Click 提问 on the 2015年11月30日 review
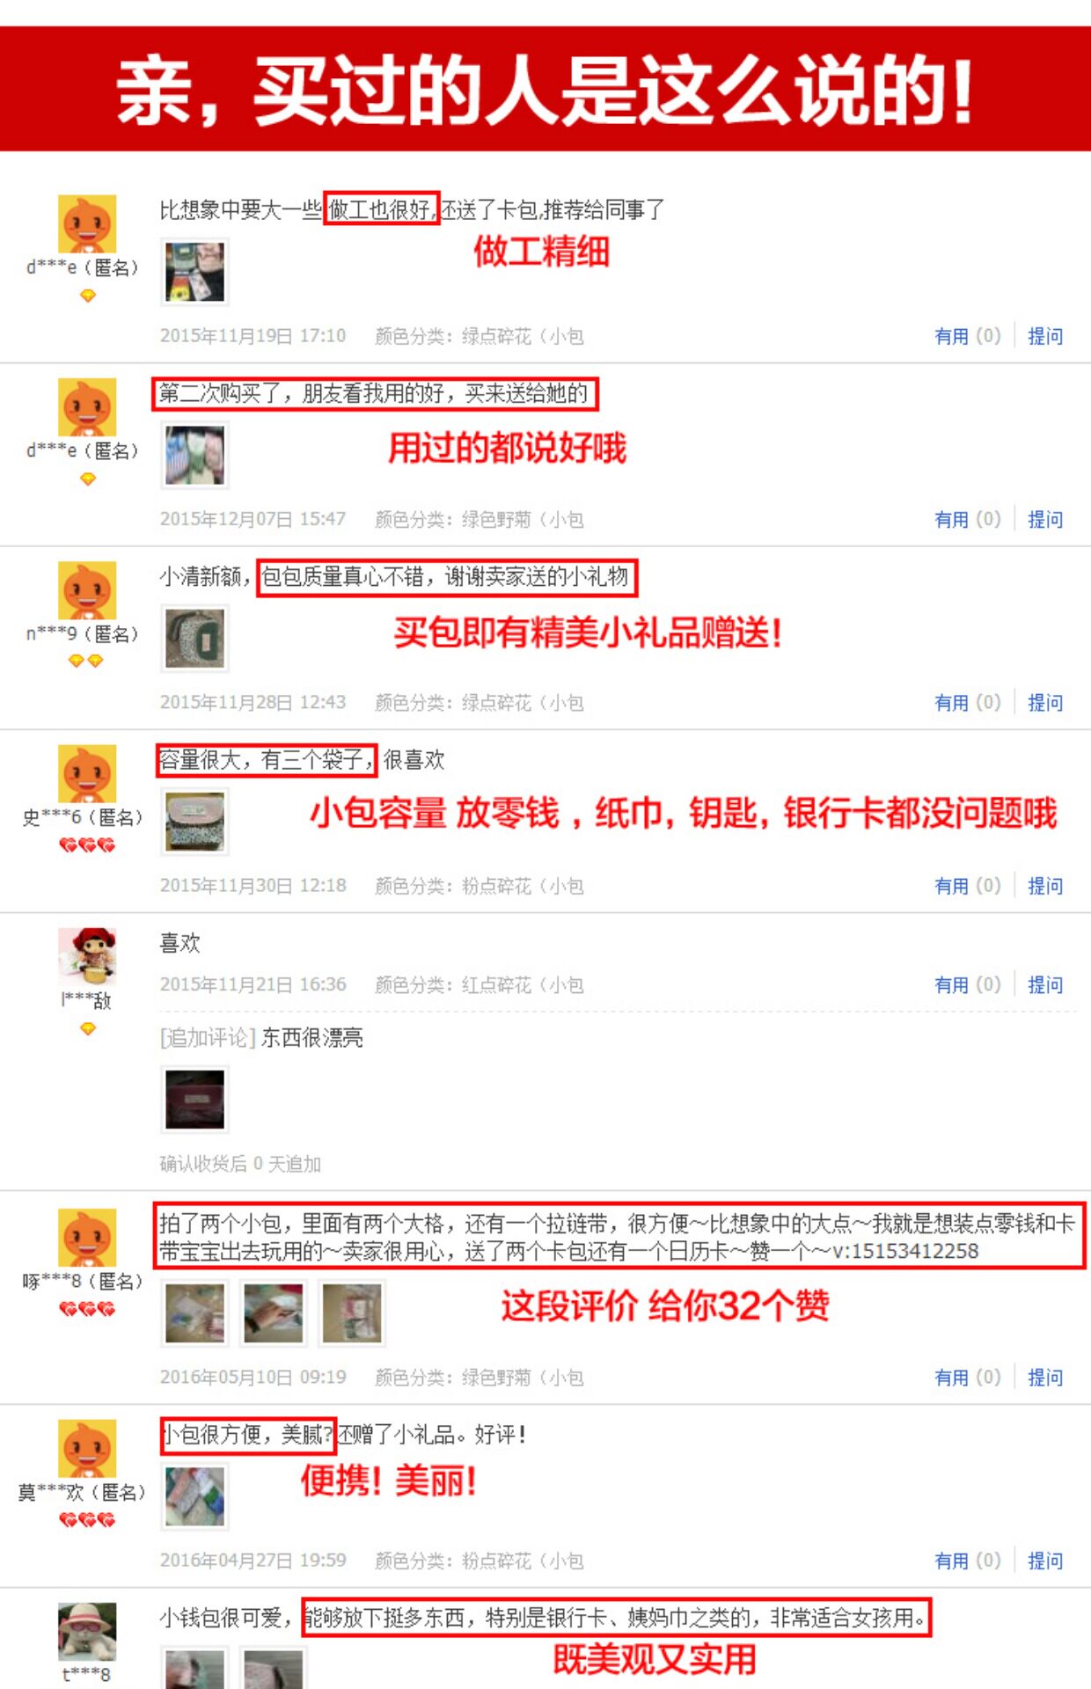Image resolution: width=1091 pixels, height=1689 pixels. coord(1045,885)
